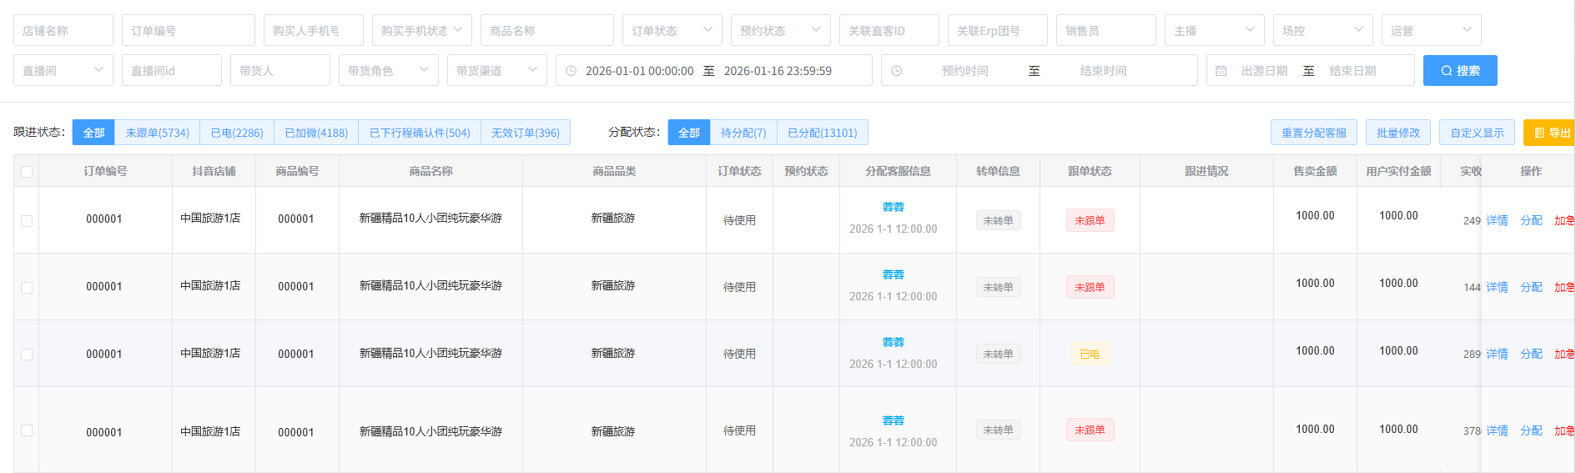Click the 未跟单 tag in row showing 378
This screenshot has width=1576, height=473.
click(1090, 430)
